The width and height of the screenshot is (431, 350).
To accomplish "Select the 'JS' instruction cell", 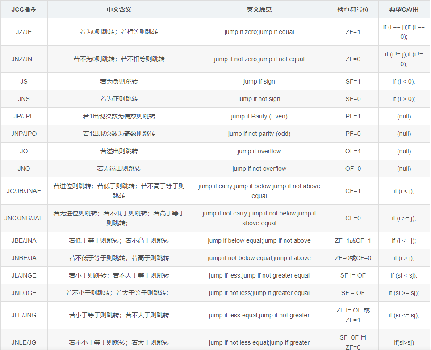I will tap(24, 81).
